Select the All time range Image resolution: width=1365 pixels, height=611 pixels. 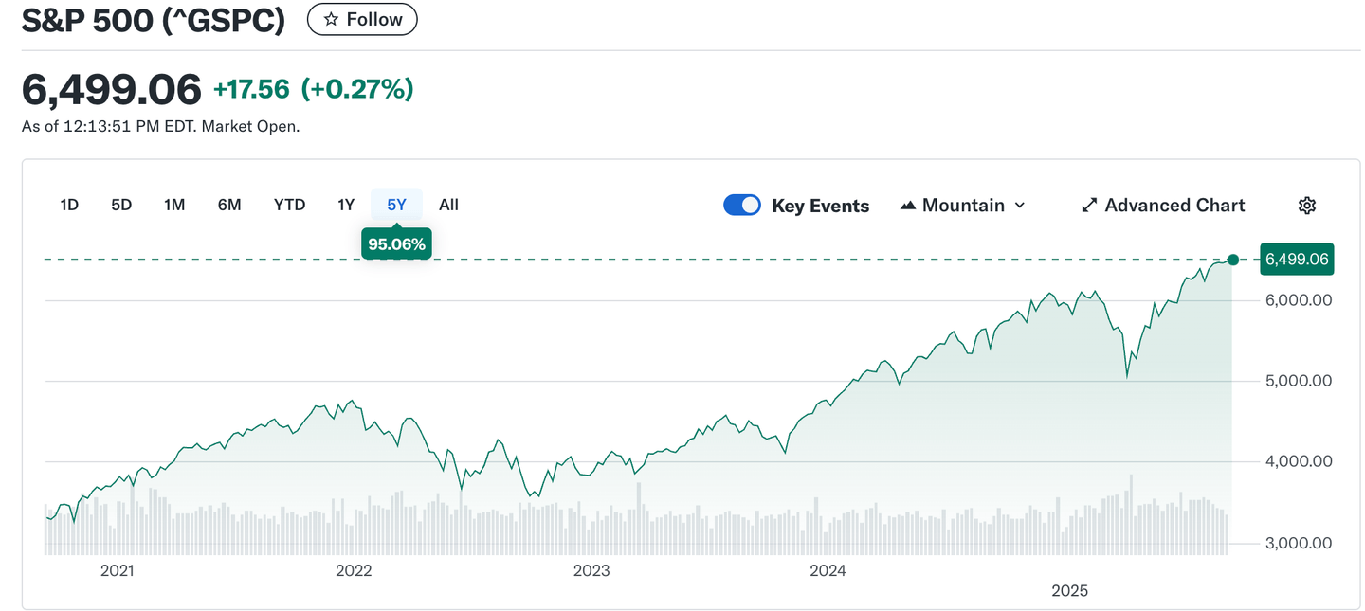[x=448, y=205]
